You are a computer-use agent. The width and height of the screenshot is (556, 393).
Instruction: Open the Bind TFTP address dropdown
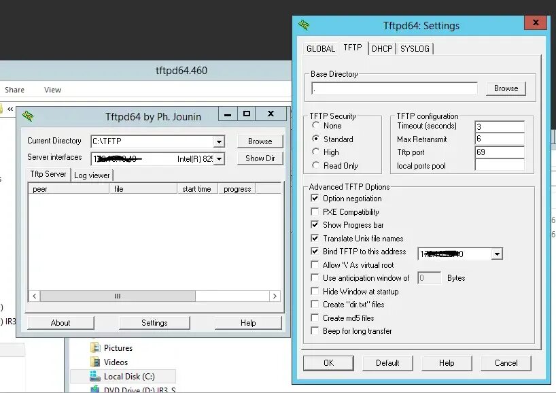[497, 254]
